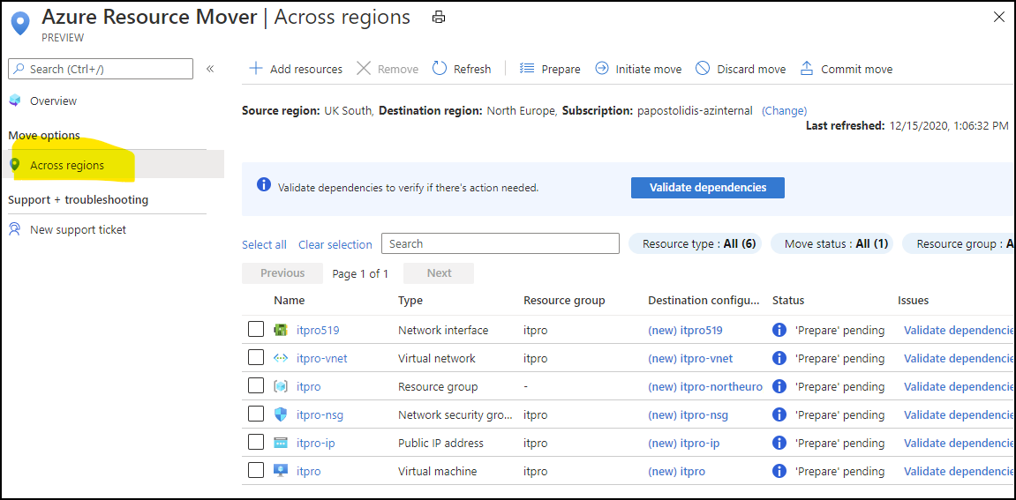Click the resource Search input field
The image size is (1016, 500).
[x=500, y=244]
